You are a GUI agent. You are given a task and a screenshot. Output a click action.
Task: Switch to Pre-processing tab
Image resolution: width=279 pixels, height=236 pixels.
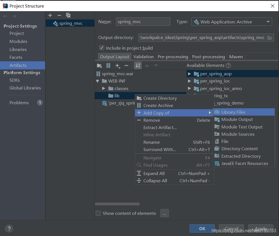coord(173,57)
